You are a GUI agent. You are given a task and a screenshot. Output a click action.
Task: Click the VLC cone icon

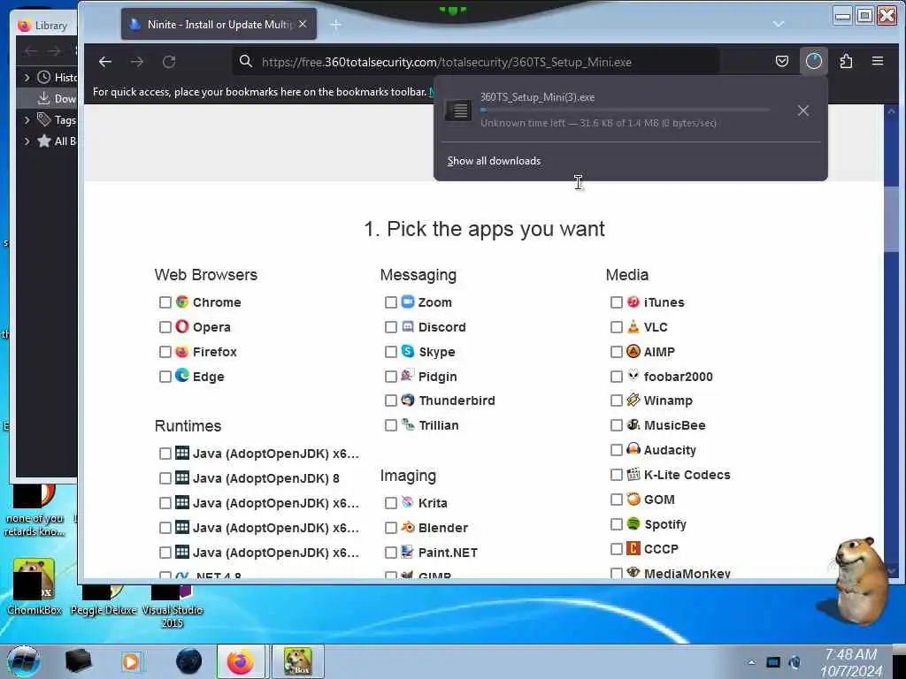point(633,326)
